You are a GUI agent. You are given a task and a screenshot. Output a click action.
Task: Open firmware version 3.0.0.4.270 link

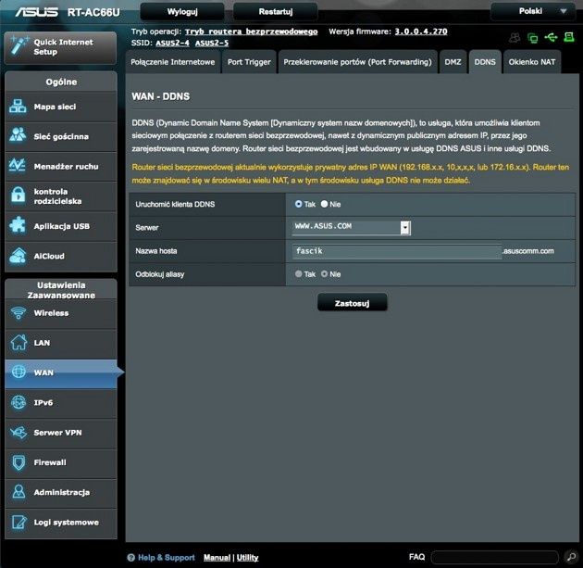[421, 32]
